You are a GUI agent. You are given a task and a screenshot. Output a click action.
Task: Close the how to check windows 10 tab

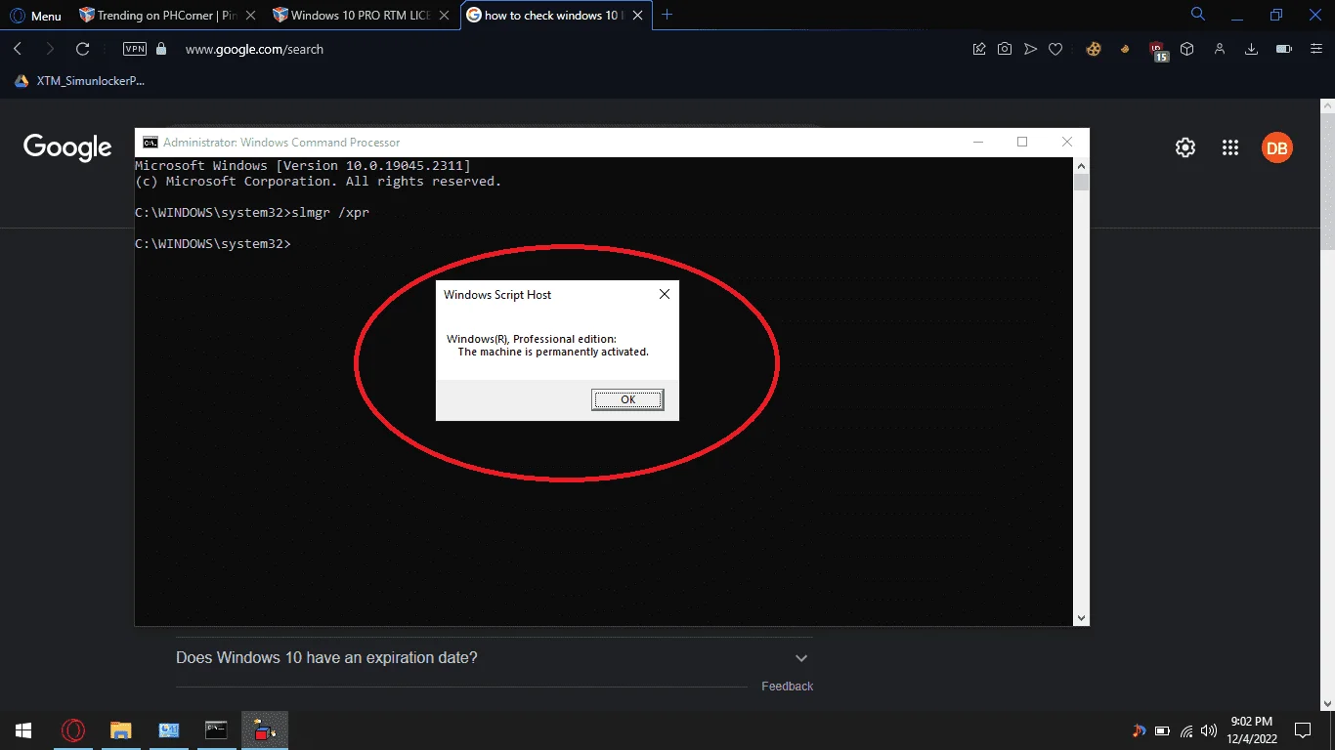[x=638, y=16]
